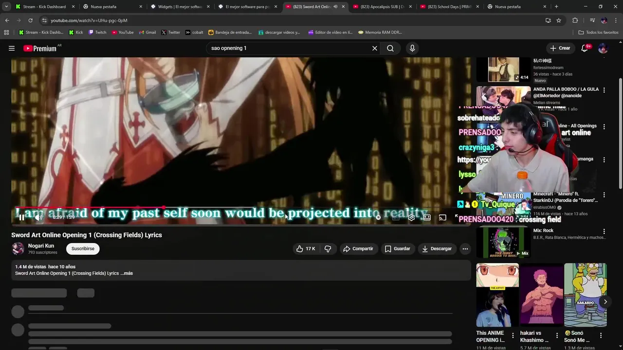623x350 pixels.
Task: Open the Kick bookmark
Action: click(76, 33)
